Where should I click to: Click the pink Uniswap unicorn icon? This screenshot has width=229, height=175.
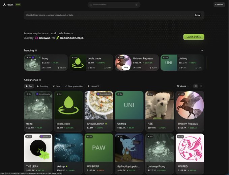tap(36, 38)
